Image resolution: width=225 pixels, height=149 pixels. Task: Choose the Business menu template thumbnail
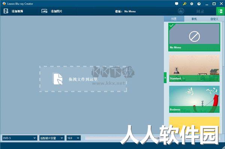[194, 99]
